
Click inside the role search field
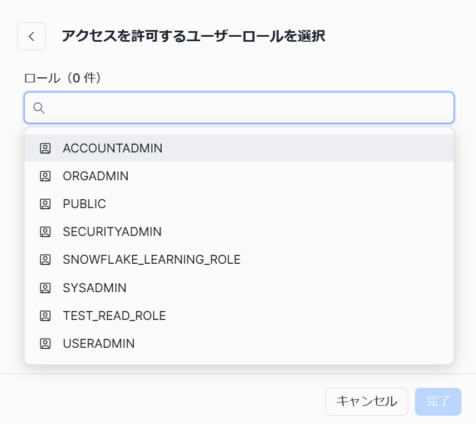(x=222, y=108)
